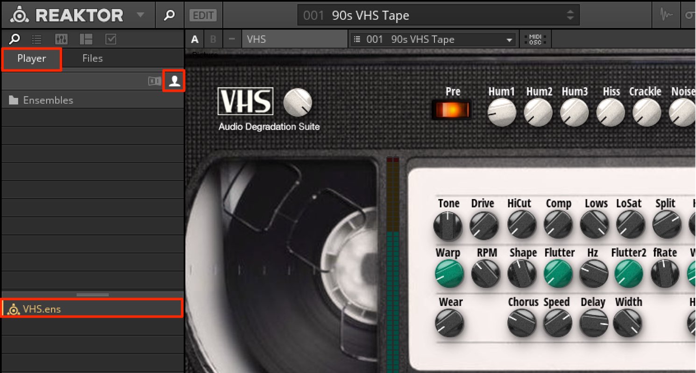This screenshot has height=373, width=696.
Task: Click the LoSat knob
Action: coord(631,224)
